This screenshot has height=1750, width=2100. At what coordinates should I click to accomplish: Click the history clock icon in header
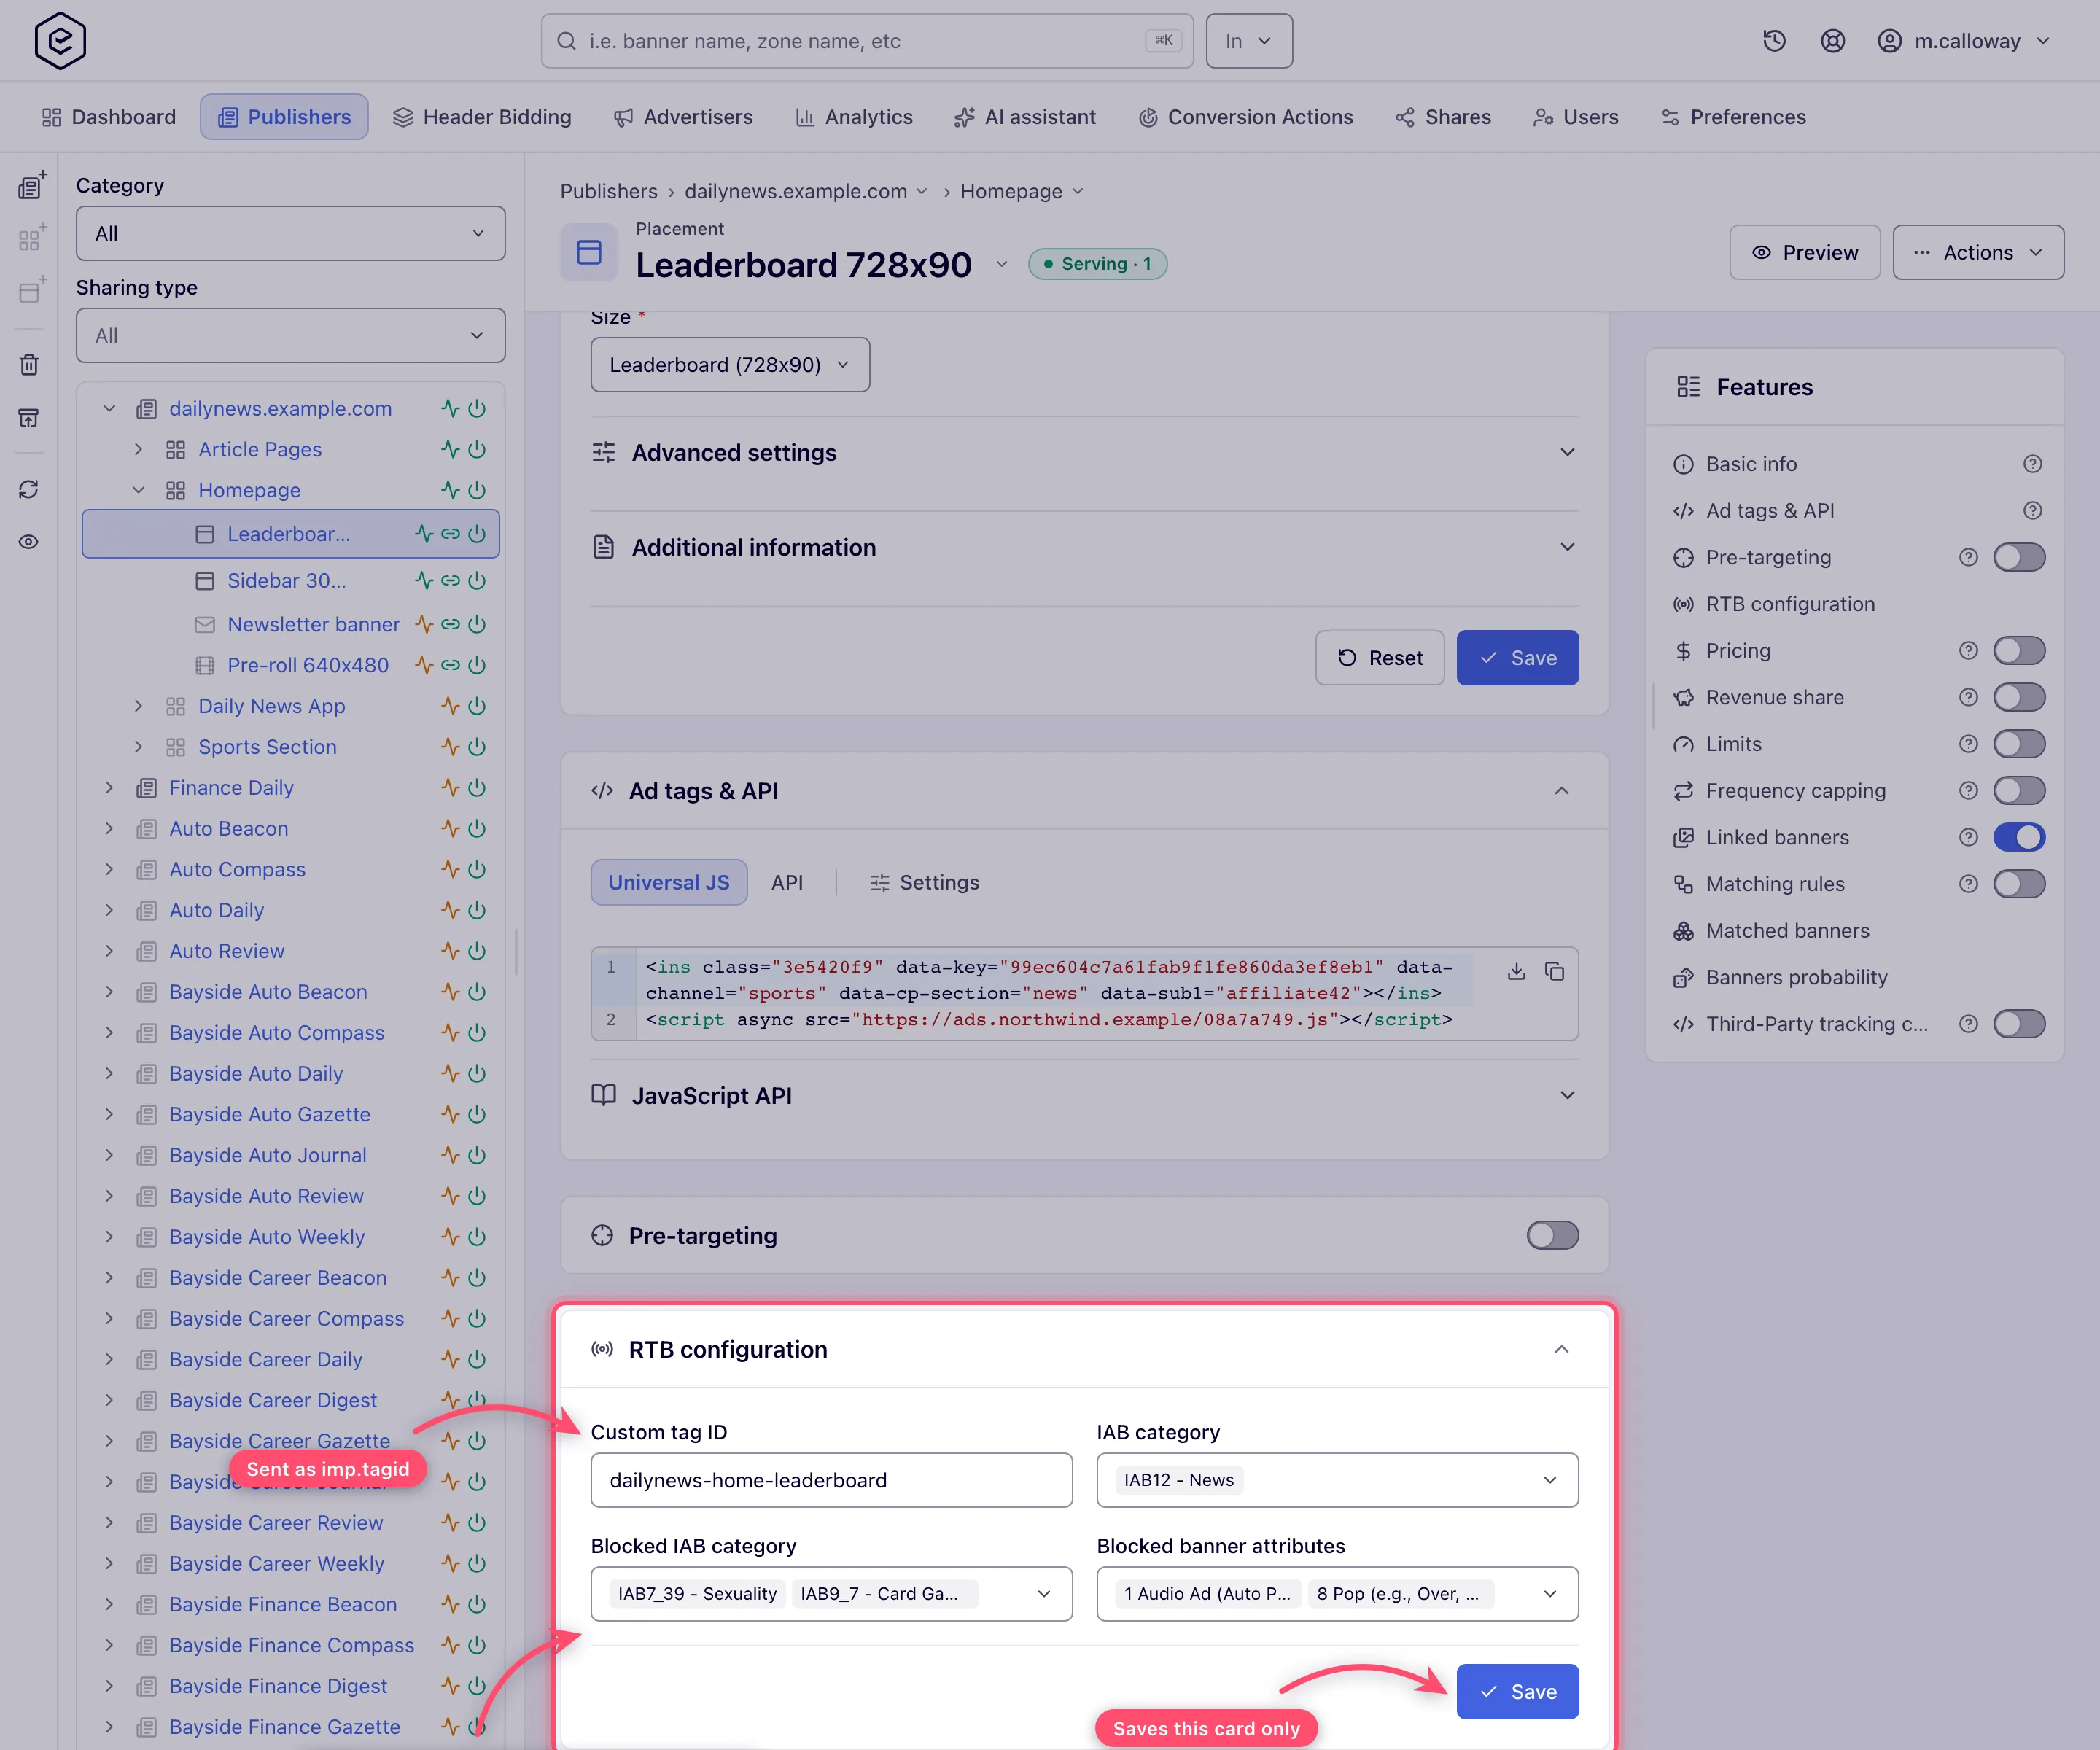1774,41
